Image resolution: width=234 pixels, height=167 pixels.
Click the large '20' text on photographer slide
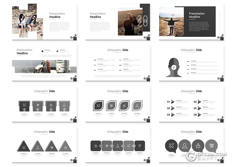click(144, 21)
